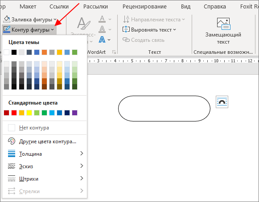The image size is (259, 202).
Task: Click the Замещающий текст button label
Action: (x=223, y=38)
